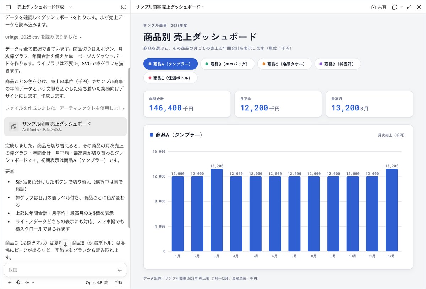Click the 6月 x-axis label
Screen dimensions: 426x289
point(275,256)
